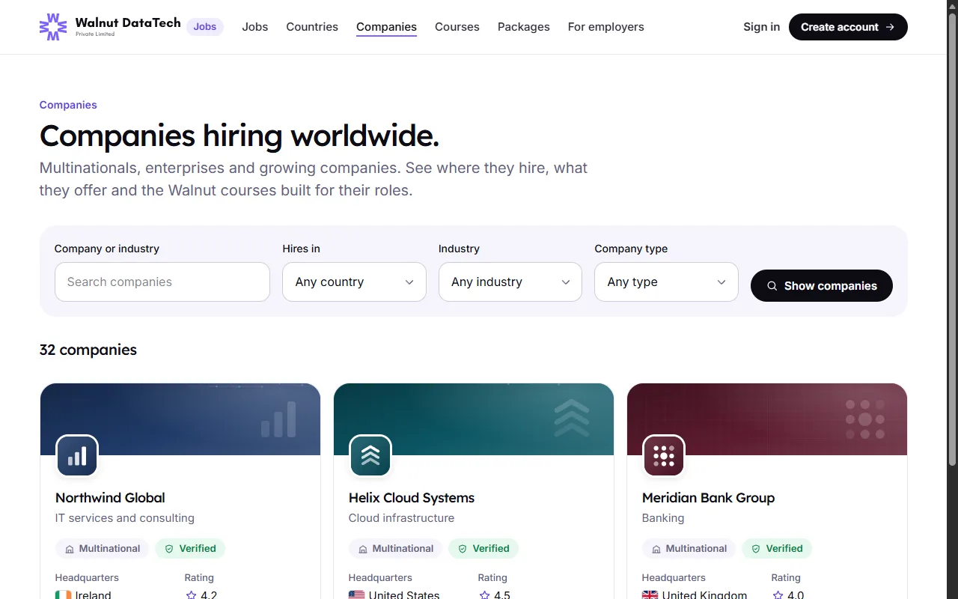The height and width of the screenshot is (599, 958).
Task: Click the Search companies input field
Action: (x=162, y=282)
